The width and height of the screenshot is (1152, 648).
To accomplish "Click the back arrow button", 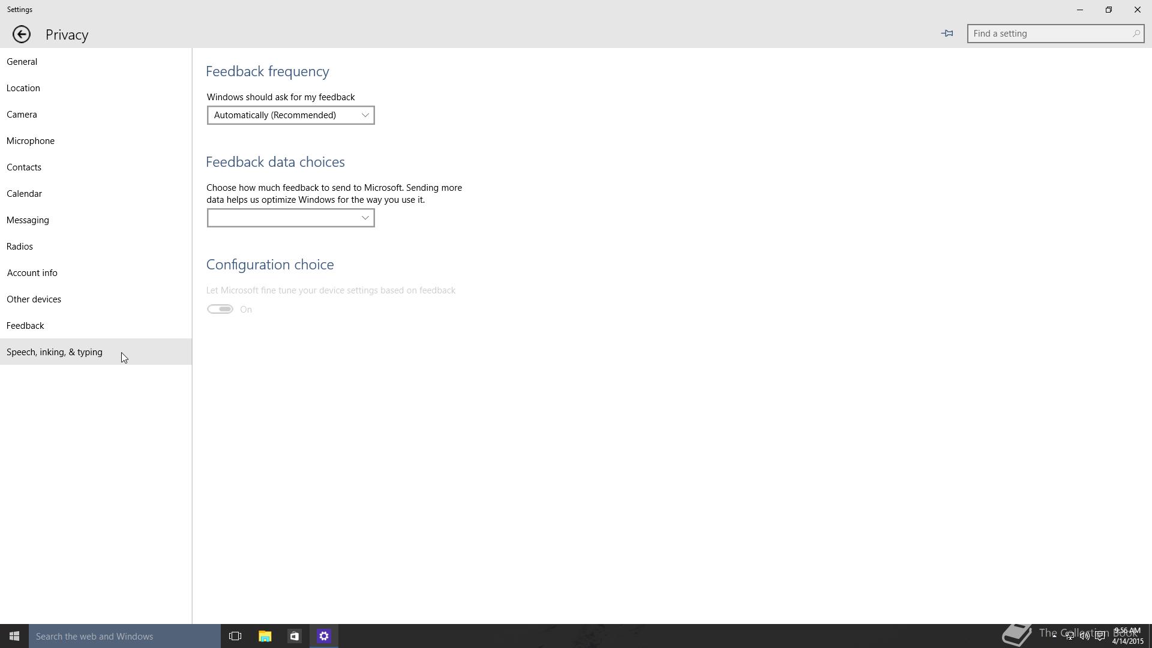I will click(x=22, y=34).
